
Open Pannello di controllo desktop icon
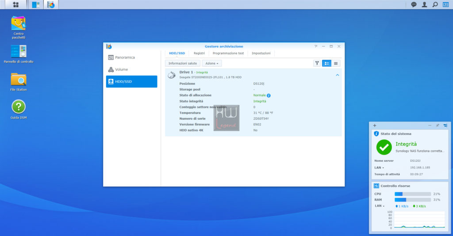(19, 54)
